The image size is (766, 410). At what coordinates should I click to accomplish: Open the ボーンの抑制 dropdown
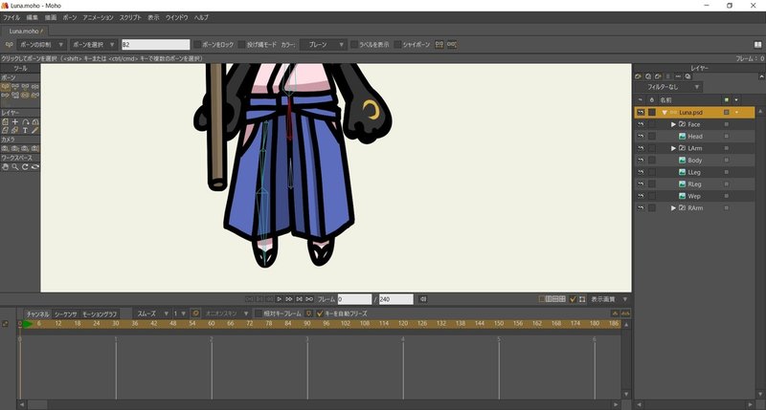(41, 44)
